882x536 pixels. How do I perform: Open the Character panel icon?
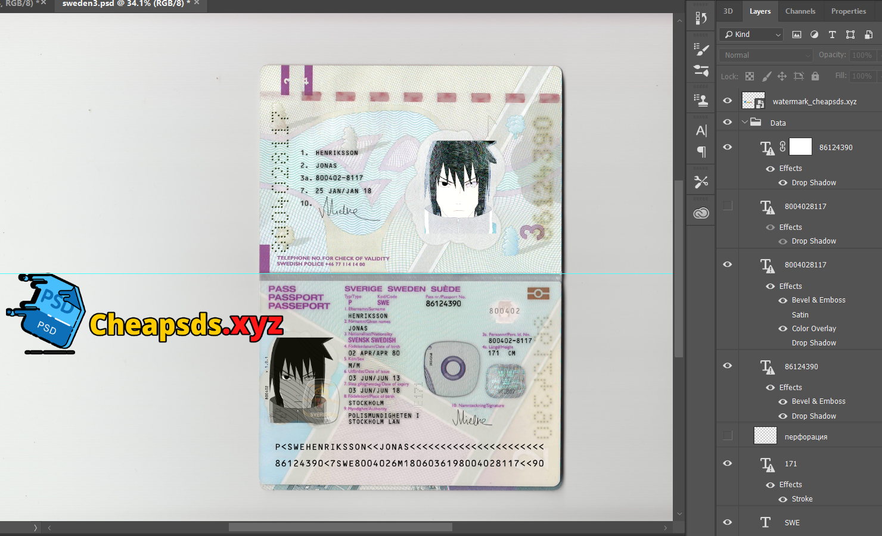pos(701,130)
